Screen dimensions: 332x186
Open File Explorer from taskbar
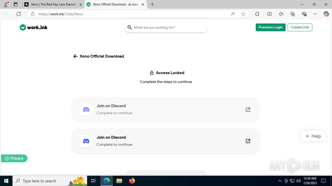point(119,181)
